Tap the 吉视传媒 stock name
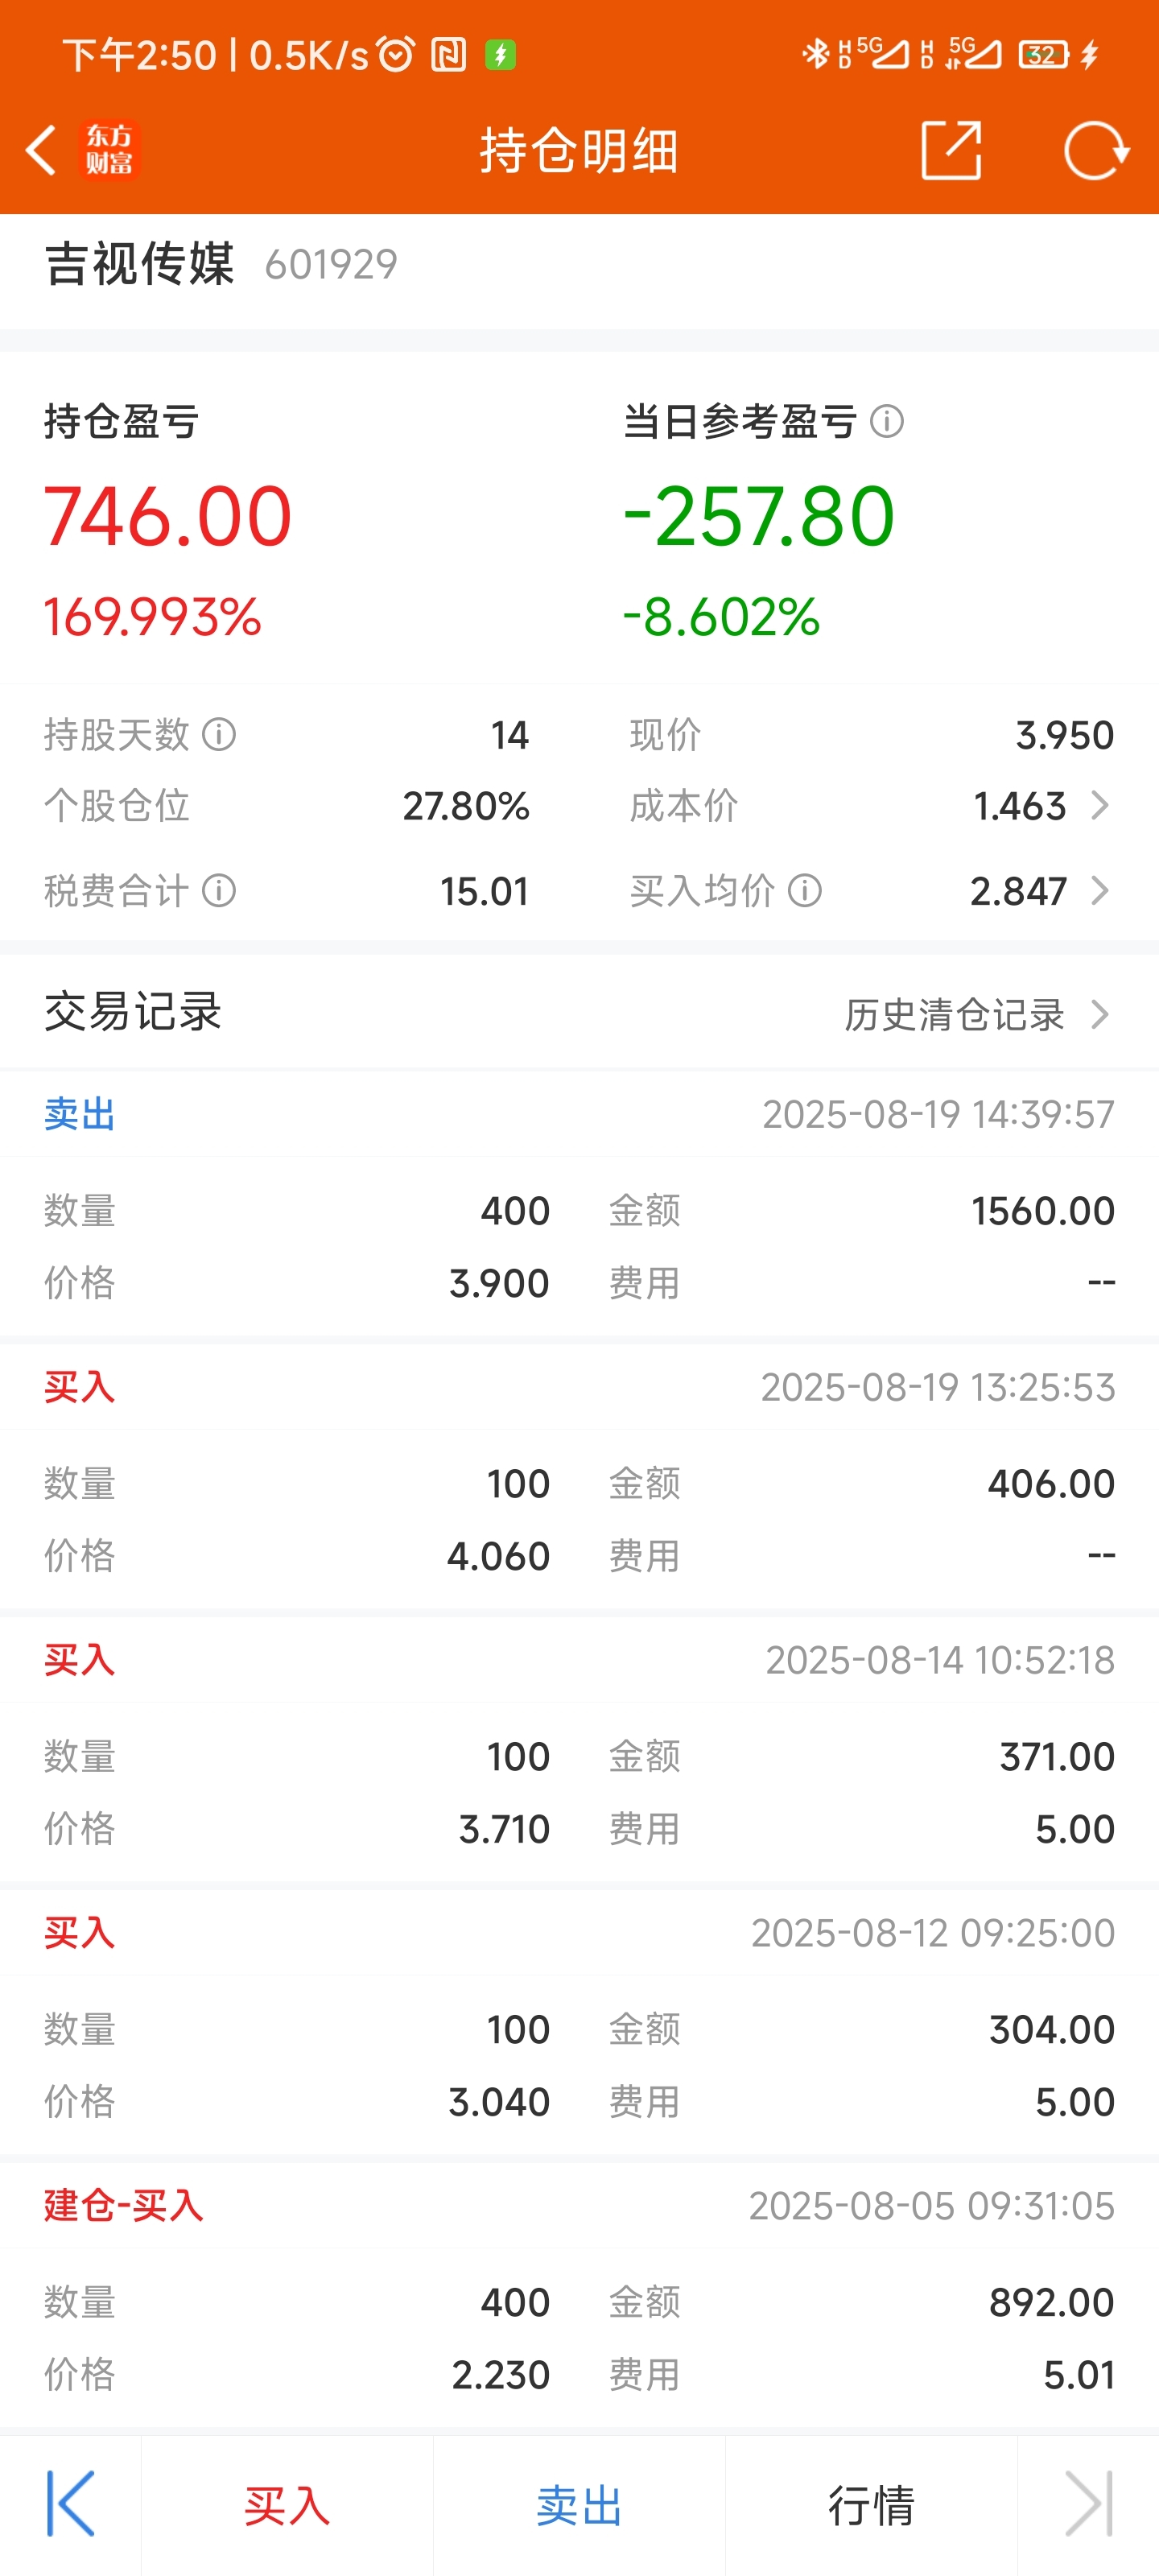Screen dimensions: 1159x2576 139,264
